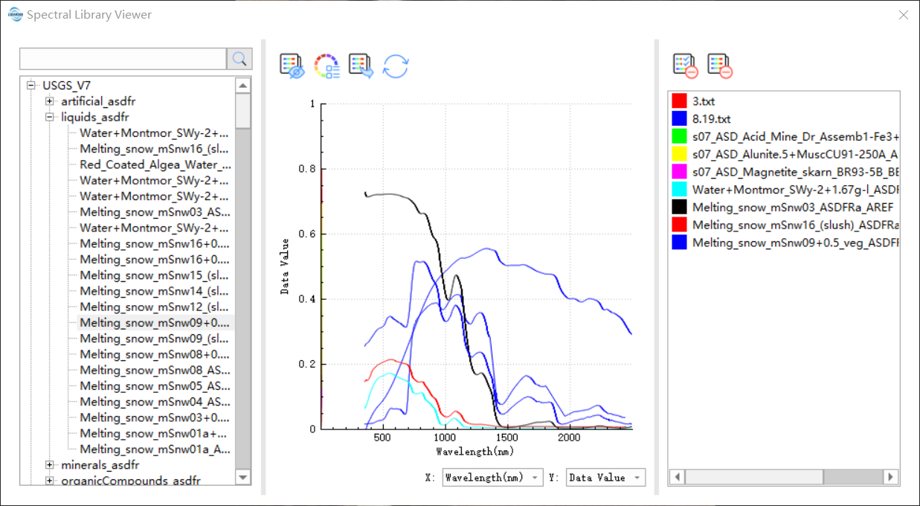The height and width of the screenshot is (506, 920).
Task: Click the red color swatch beside 3.txt
Action: 678,101
